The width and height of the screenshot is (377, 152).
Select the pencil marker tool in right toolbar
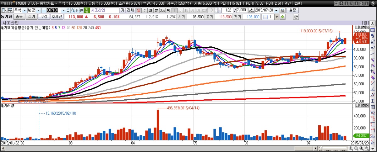(x=373, y=77)
